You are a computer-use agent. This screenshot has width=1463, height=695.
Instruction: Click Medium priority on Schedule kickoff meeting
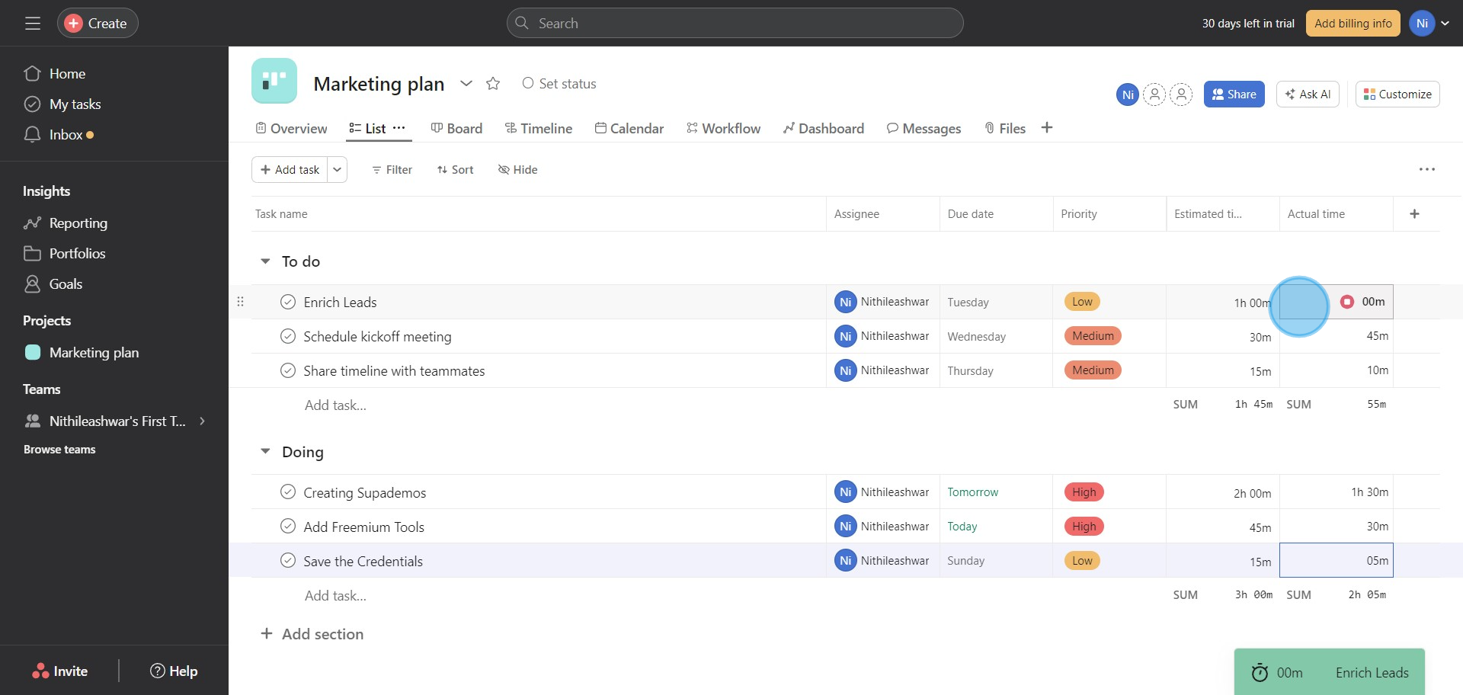[x=1093, y=336]
